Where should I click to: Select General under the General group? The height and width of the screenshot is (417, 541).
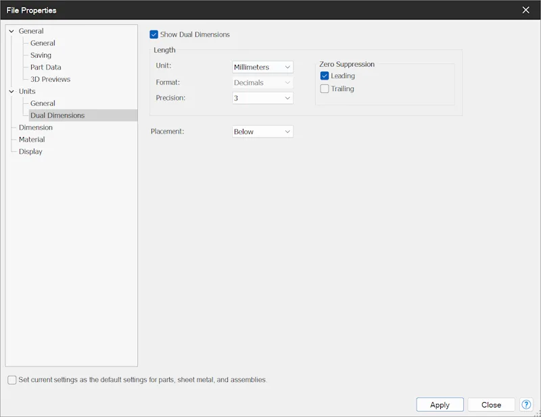[43, 43]
